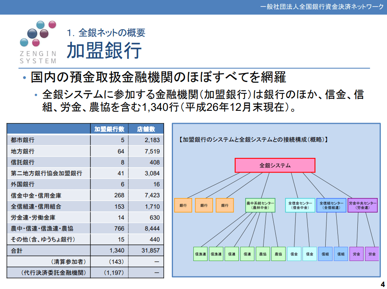Click the 合計 total row label
The image size is (387, 289).
tap(17, 250)
